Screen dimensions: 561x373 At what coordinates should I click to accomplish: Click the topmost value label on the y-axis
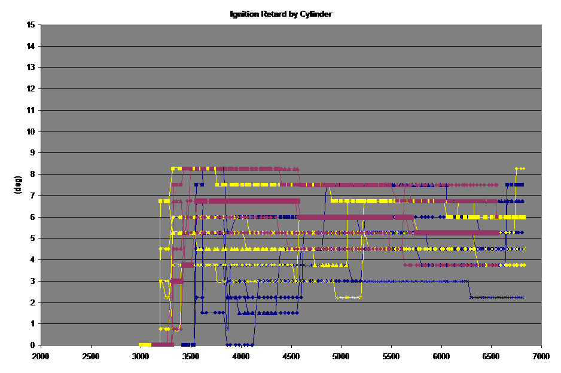(31, 25)
